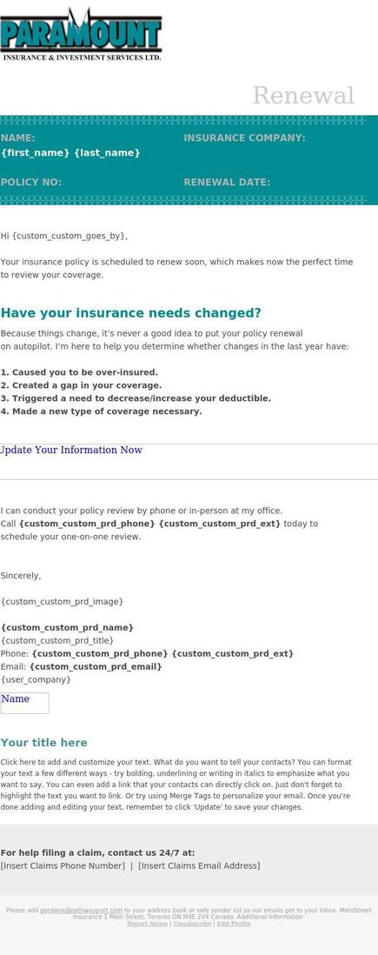
Task: Click the Renewal heading text
Action: point(303,96)
